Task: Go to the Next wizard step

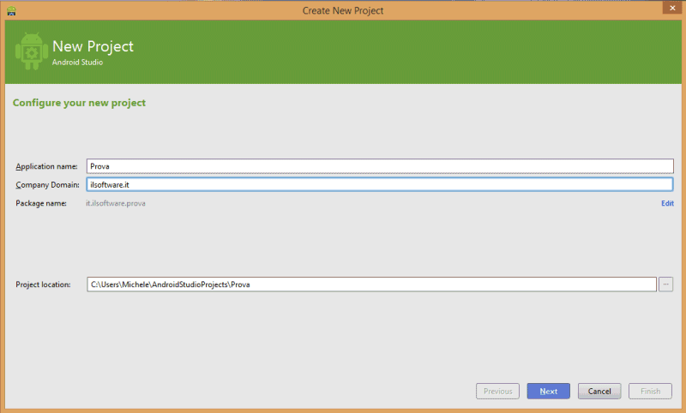Action: [x=548, y=391]
